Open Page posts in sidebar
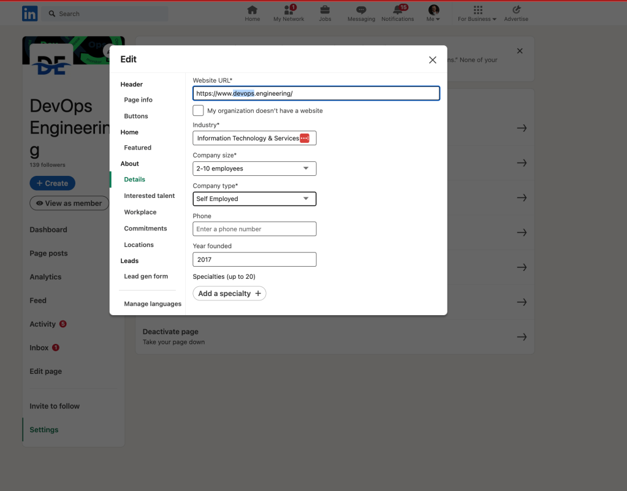This screenshot has height=491, width=627. click(x=49, y=253)
